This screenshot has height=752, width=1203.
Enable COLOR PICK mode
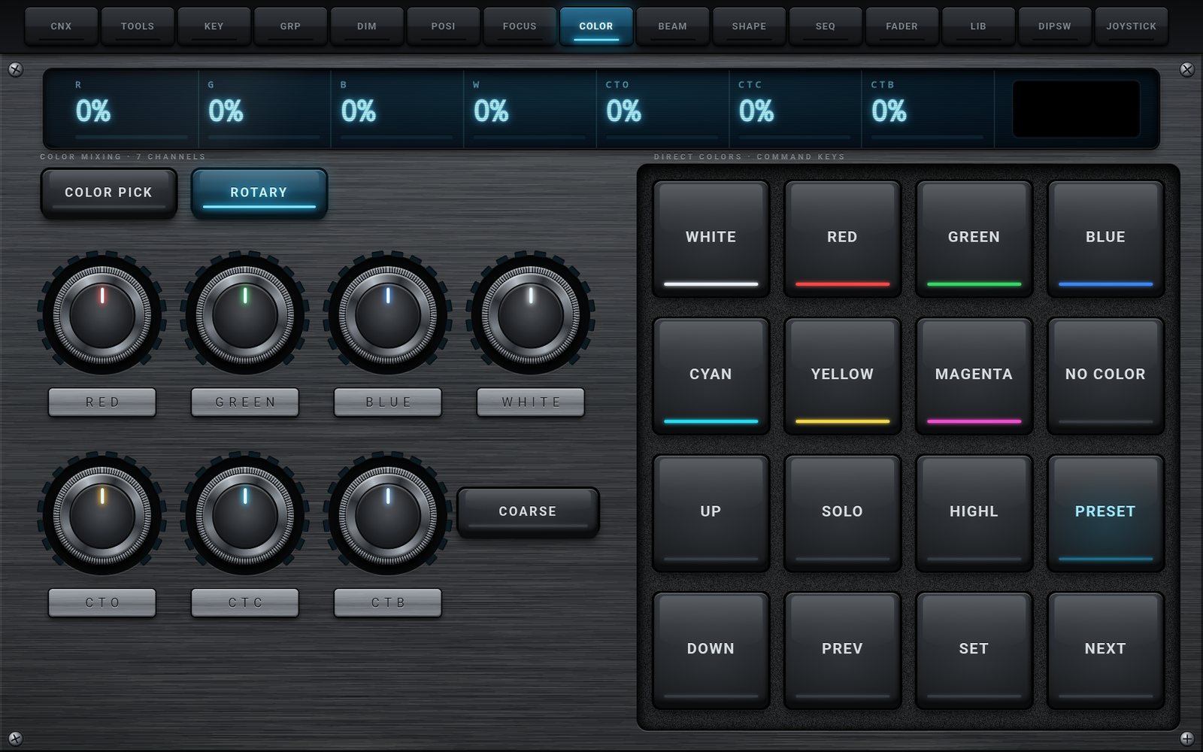coord(109,193)
